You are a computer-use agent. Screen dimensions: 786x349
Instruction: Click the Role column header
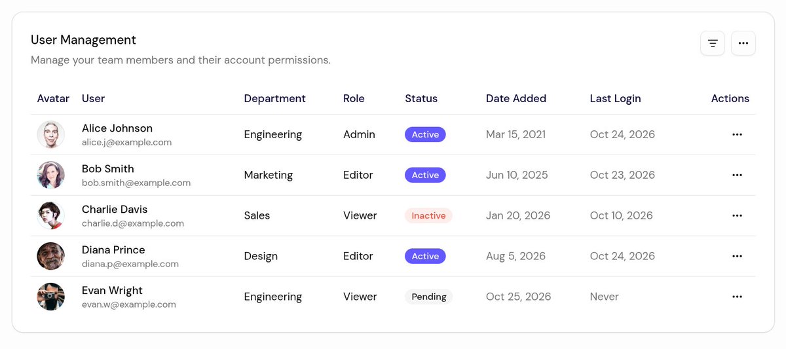click(x=354, y=98)
